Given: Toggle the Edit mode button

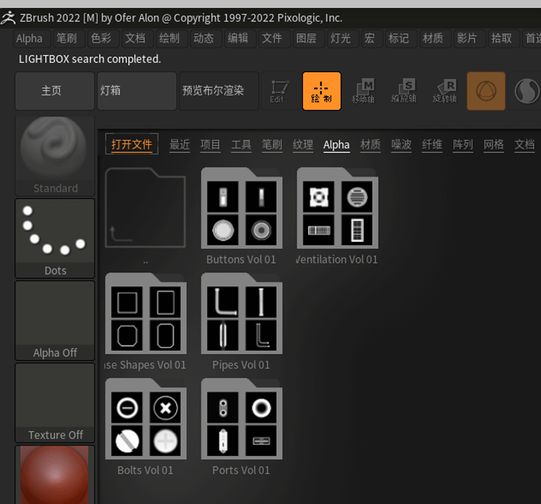Looking at the screenshot, I should (280, 91).
